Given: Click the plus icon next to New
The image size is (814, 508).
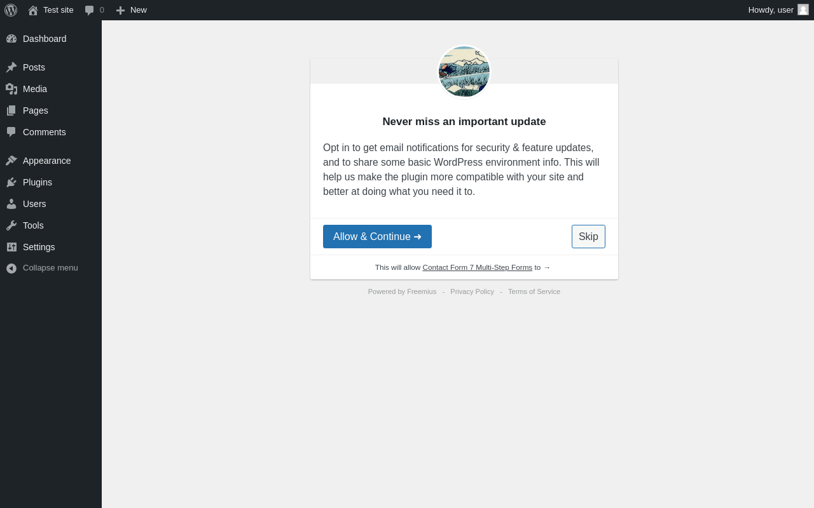Looking at the screenshot, I should pyautogui.click(x=120, y=10).
